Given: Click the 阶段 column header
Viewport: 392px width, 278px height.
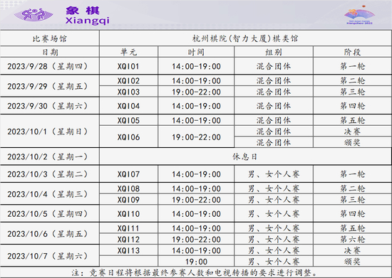Looking at the screenshot, I should coord(352,52).
